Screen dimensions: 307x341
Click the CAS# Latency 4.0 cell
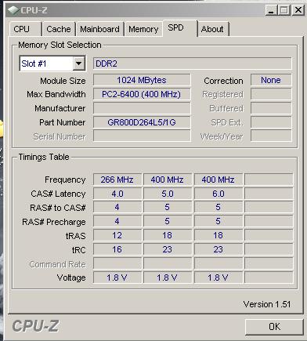117,194
